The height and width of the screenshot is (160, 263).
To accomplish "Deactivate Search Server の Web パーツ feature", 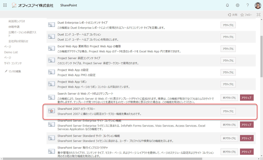I will point(229,98).
